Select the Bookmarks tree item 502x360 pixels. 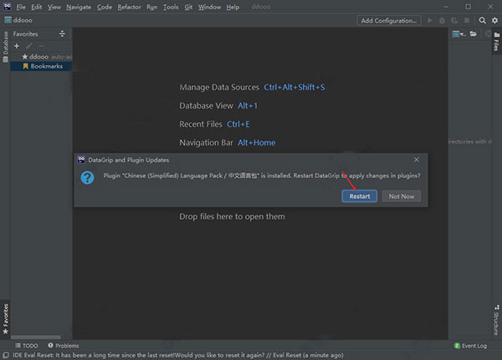[x=41, y=66]
